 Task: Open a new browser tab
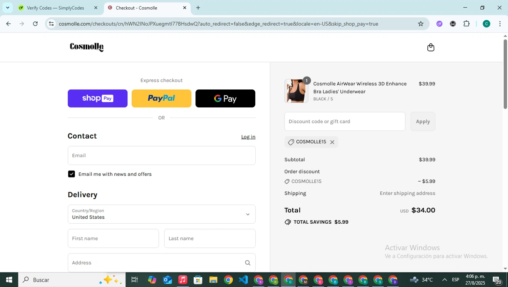click(x=198, y=8)
